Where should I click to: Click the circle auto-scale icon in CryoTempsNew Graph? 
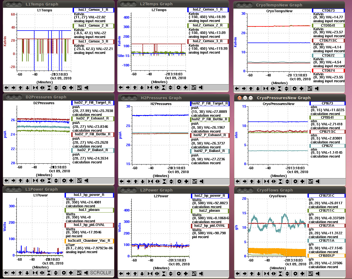(295, 89)
